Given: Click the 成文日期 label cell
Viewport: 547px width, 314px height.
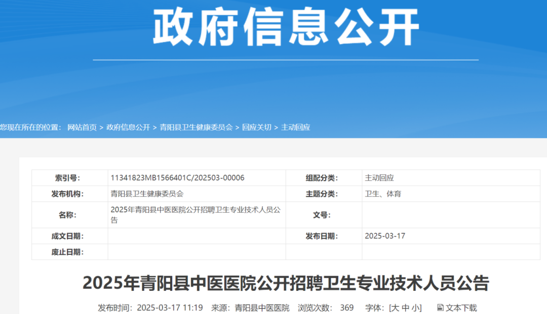Looking at the screenshot, I should point(70,236).
